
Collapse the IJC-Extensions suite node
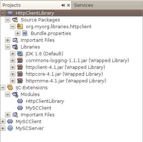(x=3, y=88)
